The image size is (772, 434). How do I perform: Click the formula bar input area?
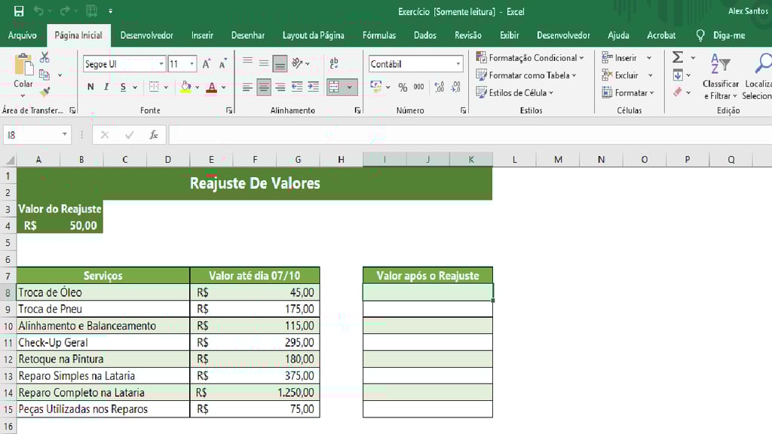point(470,135)
